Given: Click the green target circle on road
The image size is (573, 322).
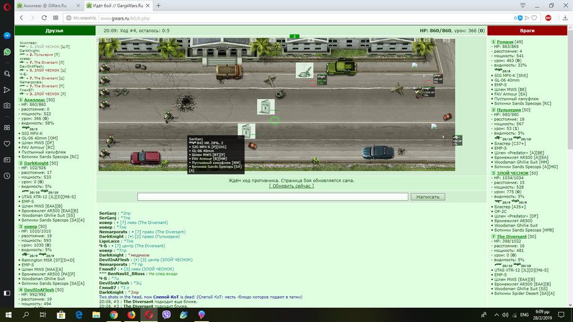Looking at the screenshot, I should (x=274, y=120).
